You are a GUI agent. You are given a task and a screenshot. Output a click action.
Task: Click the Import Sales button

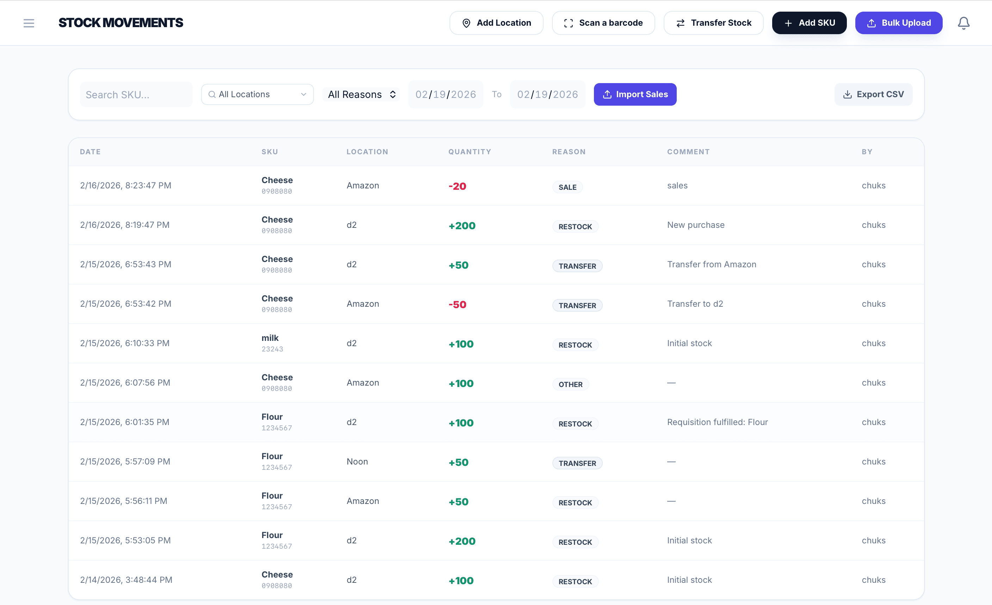coord(634,94)
